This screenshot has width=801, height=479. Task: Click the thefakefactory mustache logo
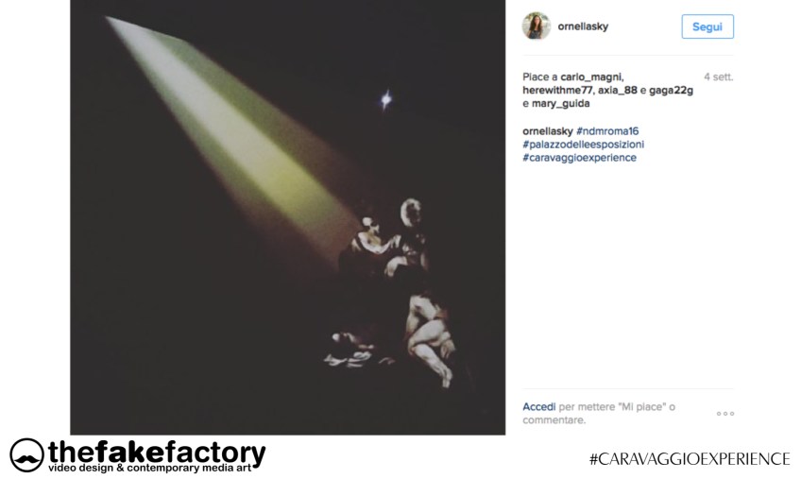point(26,455)
